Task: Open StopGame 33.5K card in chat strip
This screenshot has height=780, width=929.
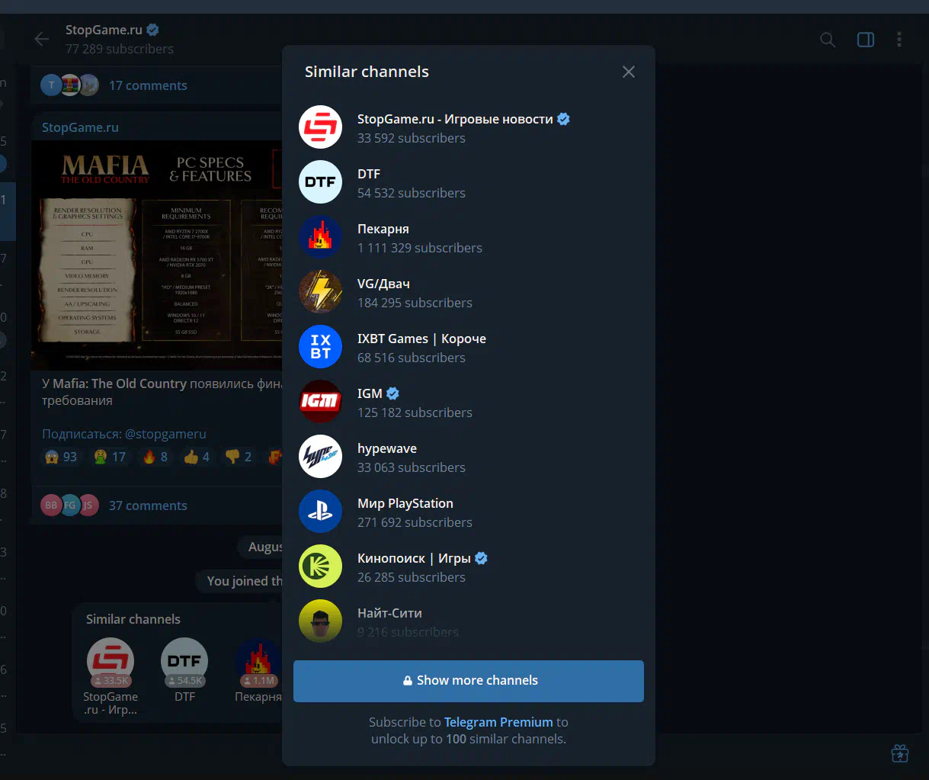Action: (x=111, y=676)
